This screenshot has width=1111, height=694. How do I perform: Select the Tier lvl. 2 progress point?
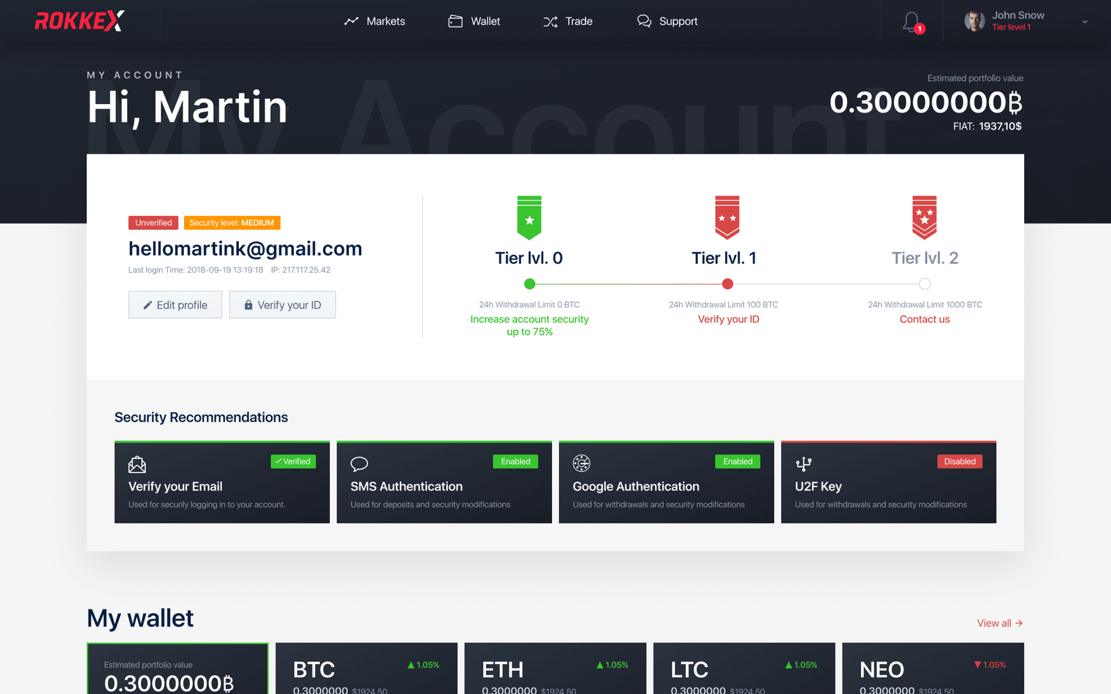click(924, 284)
